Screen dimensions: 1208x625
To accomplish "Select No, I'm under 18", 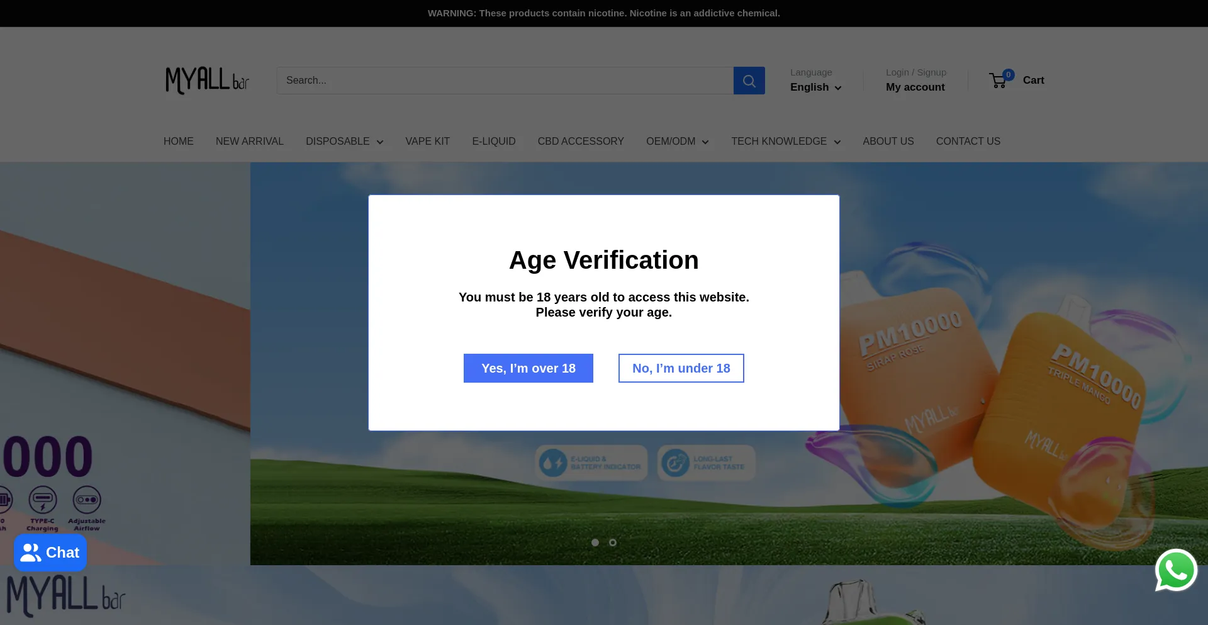I will pyautogui.click(x=681, y=368).
